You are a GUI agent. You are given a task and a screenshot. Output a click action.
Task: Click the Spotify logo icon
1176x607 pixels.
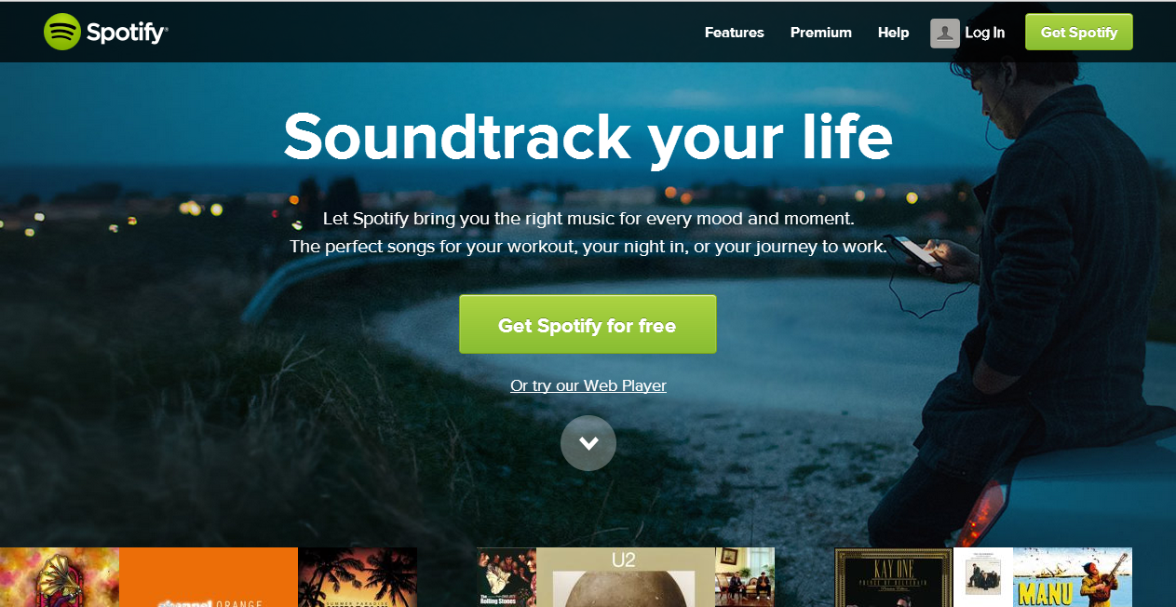tap(62, 32)
